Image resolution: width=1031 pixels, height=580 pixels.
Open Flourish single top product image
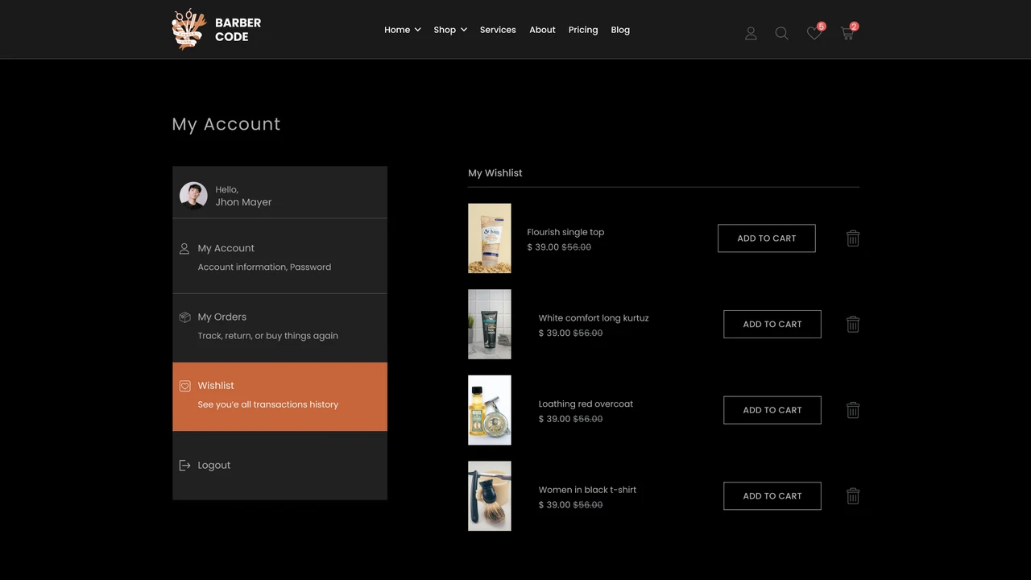point(490,238)
